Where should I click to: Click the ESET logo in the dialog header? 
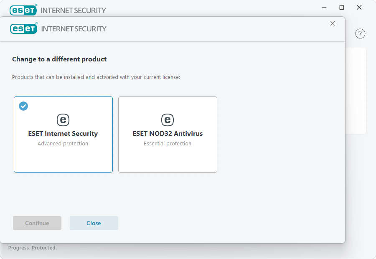tap(24, 28)
